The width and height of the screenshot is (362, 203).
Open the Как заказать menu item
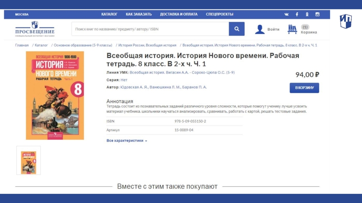tap(139, 14)
